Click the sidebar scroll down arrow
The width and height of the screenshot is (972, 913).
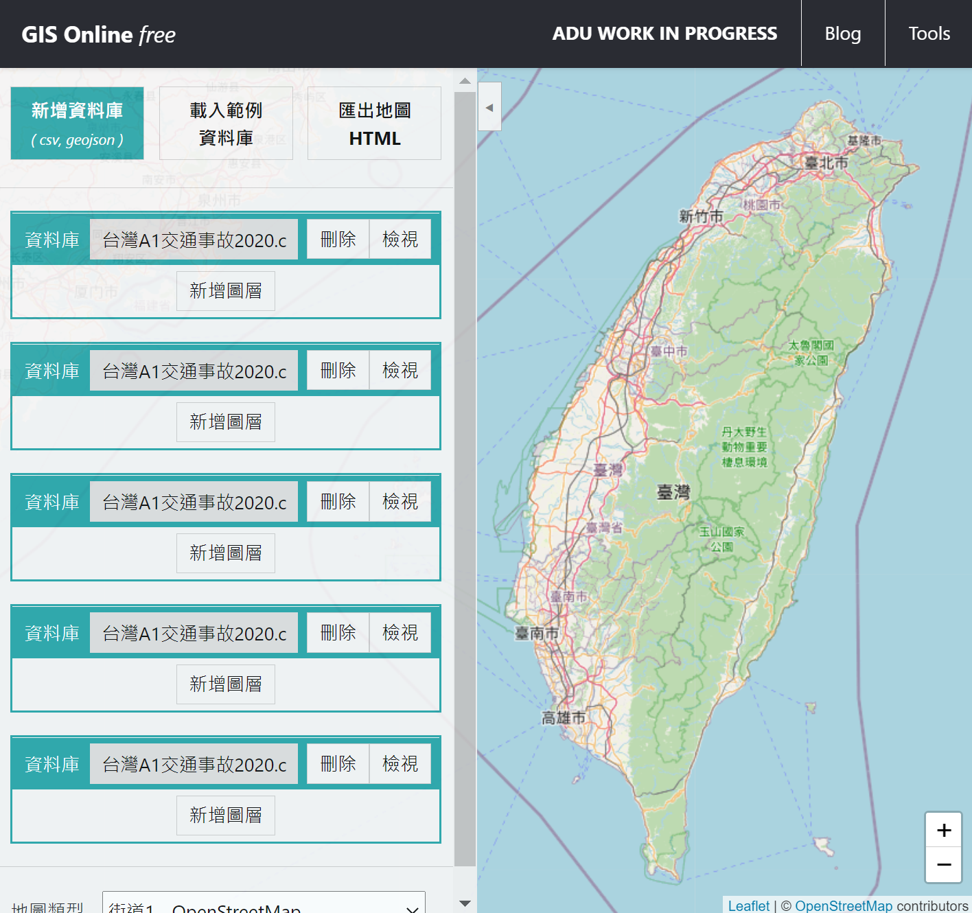pos(465,903)
